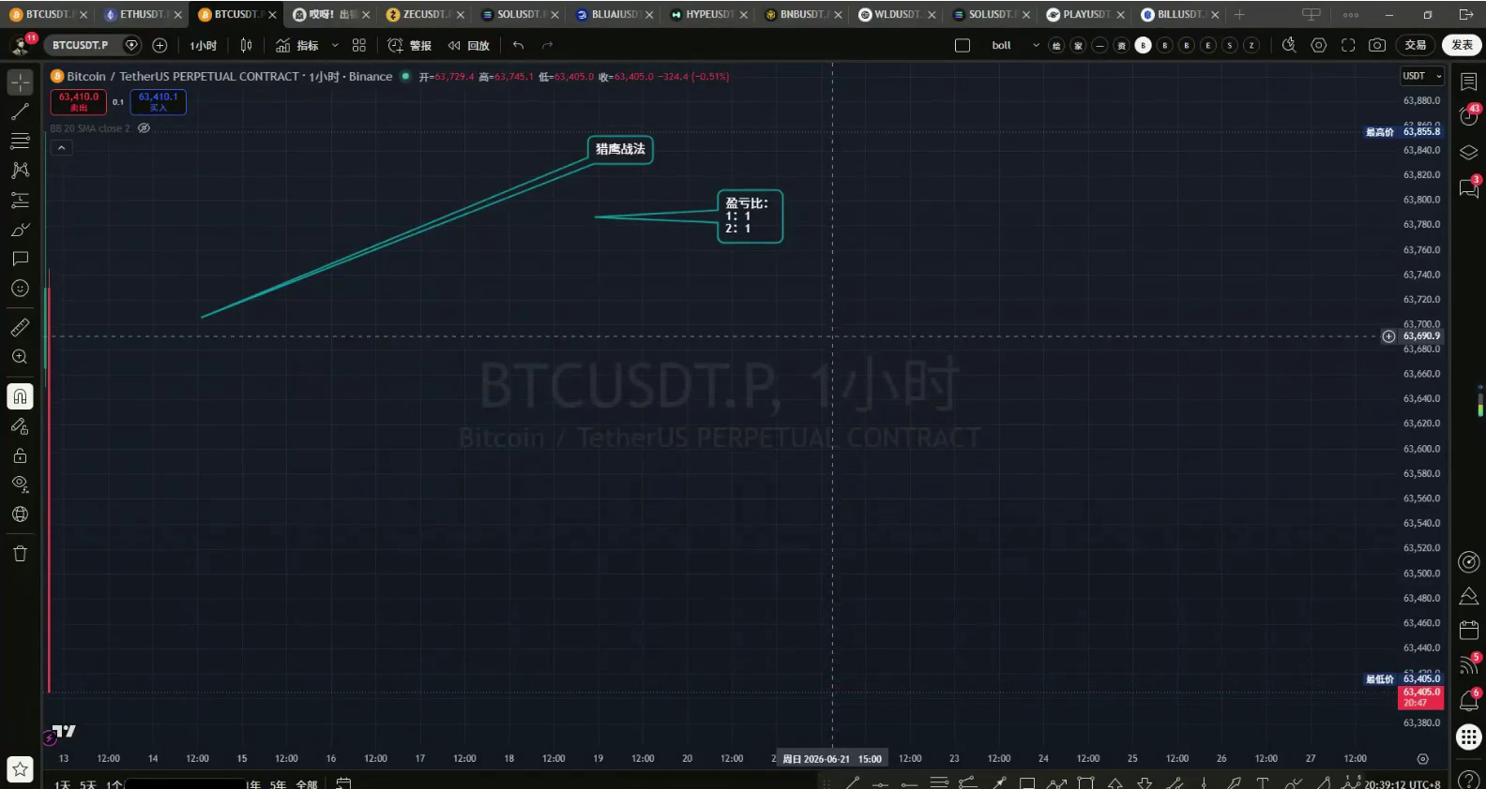Lock all drawing tools

(20, 455)
